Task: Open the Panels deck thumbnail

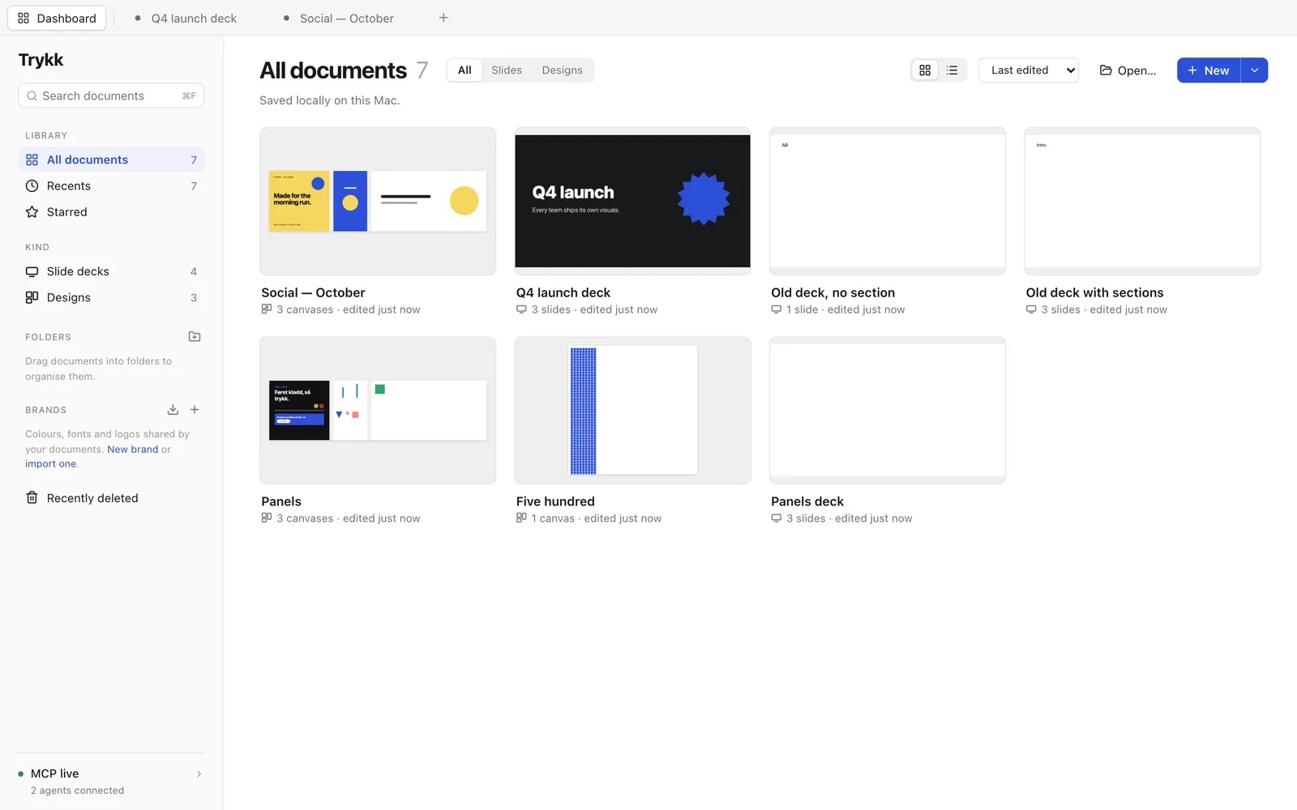Action: (x=888, y=411)
